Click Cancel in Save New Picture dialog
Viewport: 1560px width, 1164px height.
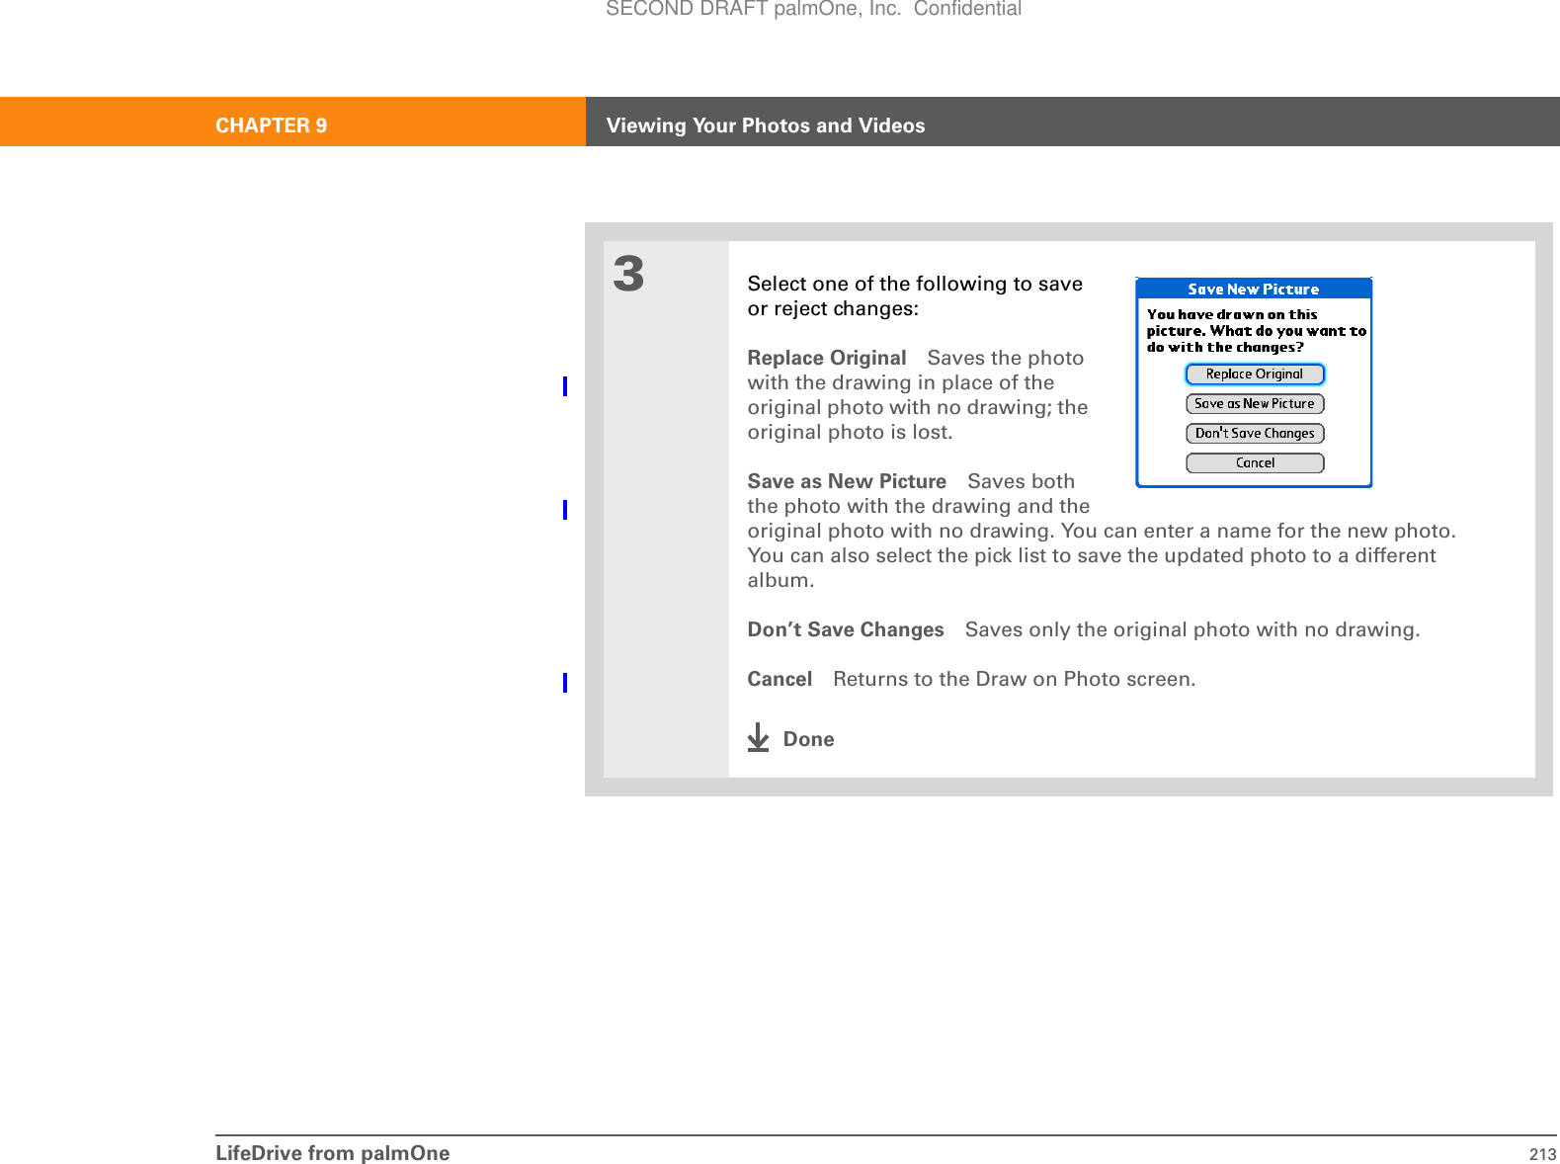[x=1255, y=463]
